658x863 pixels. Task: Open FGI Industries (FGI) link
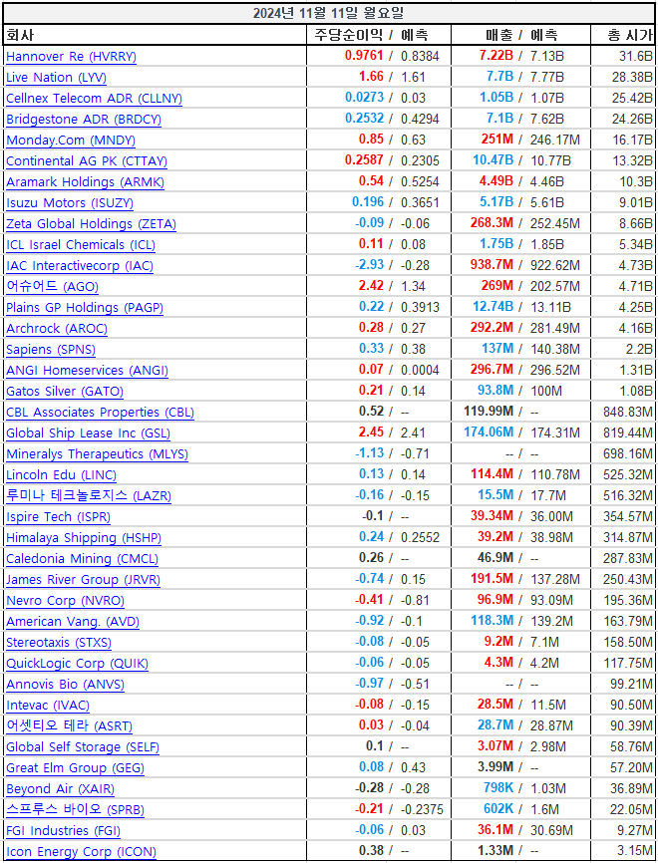point(64,830)
